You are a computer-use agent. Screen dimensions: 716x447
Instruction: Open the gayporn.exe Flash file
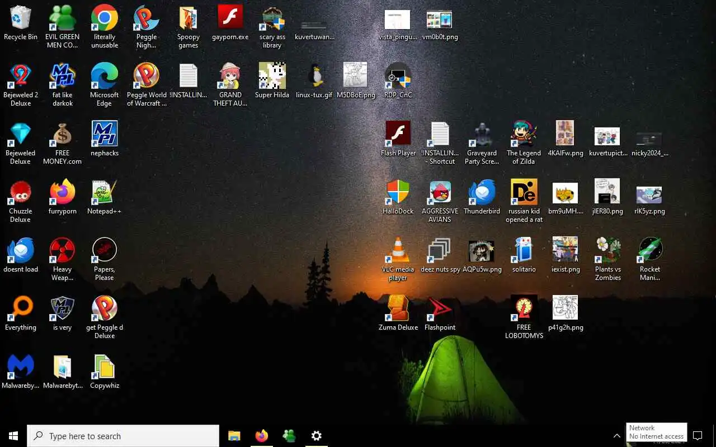tap(230, 23)
